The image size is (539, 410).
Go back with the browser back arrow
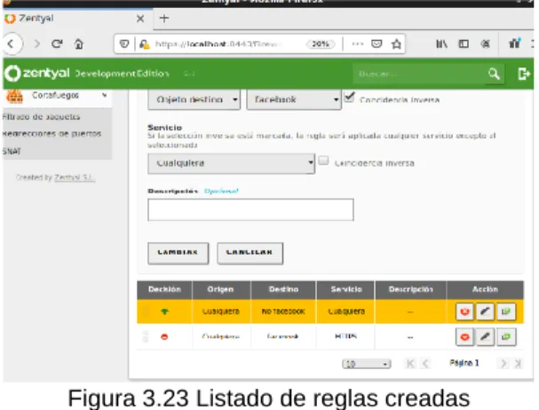(12, 43)
